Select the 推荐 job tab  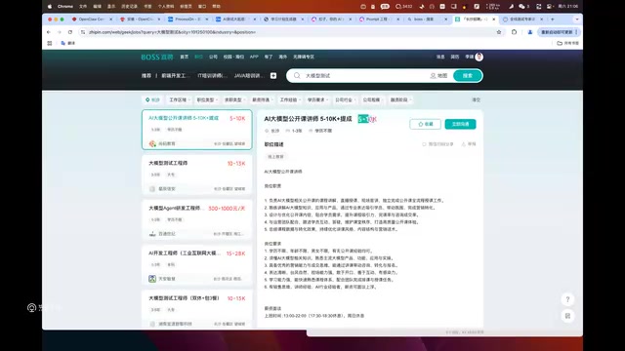(146, 76)
